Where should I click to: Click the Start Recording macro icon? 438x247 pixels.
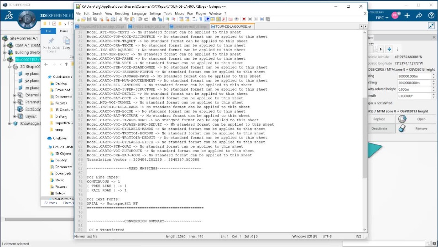[244, 19]
